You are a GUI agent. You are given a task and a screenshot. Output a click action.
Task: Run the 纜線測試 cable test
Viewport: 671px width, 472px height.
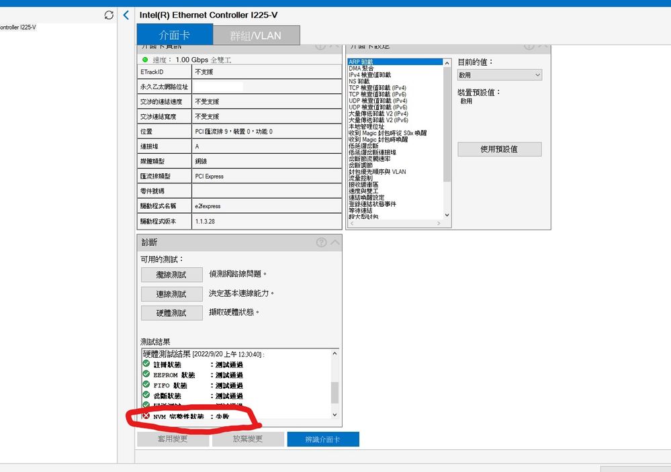172,275
